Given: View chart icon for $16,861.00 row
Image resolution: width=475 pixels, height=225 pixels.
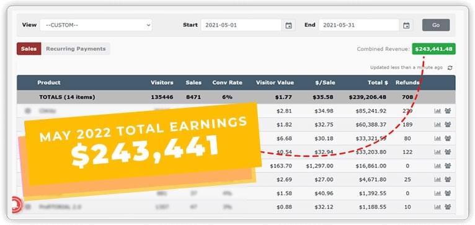Looking at the screenshot, I should click(437, 165).
